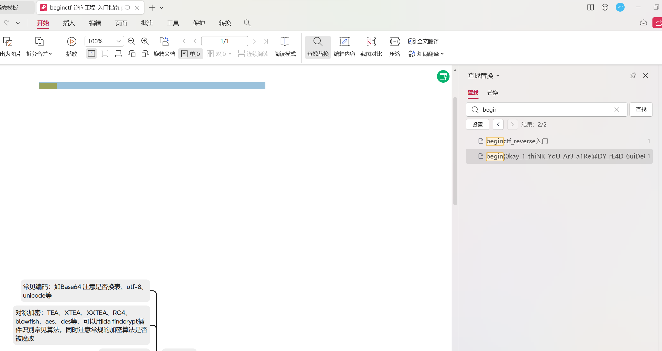662x351 pixels.
Task: Click the green spreadsheet export floating icon
Action: [443, 77]
